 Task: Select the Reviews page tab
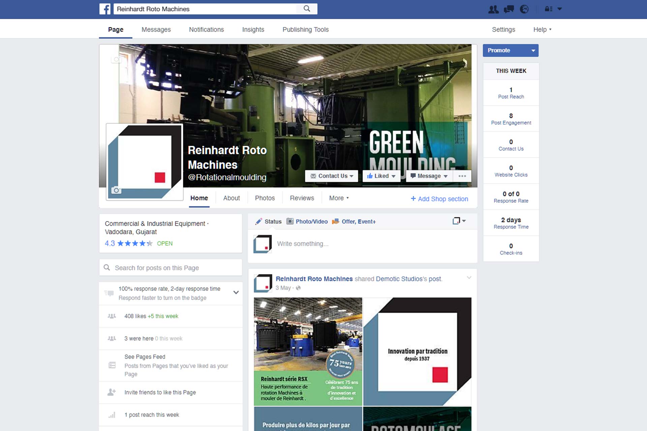[x=302, y=198]
